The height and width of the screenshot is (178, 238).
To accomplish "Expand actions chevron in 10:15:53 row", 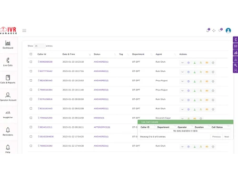I will [x=182, y=81].
